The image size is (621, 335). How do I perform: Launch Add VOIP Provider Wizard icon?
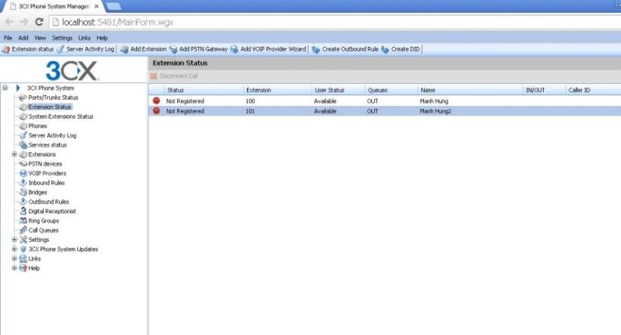(x=235, y=49)
